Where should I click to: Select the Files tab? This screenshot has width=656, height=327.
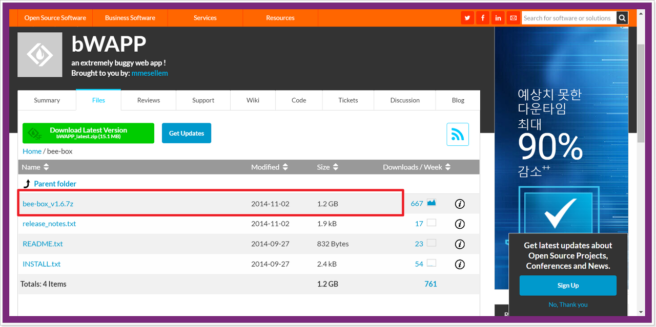pos(98,100)
